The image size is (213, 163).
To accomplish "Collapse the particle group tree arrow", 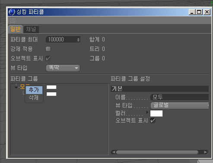I will (x=16, y=88).
